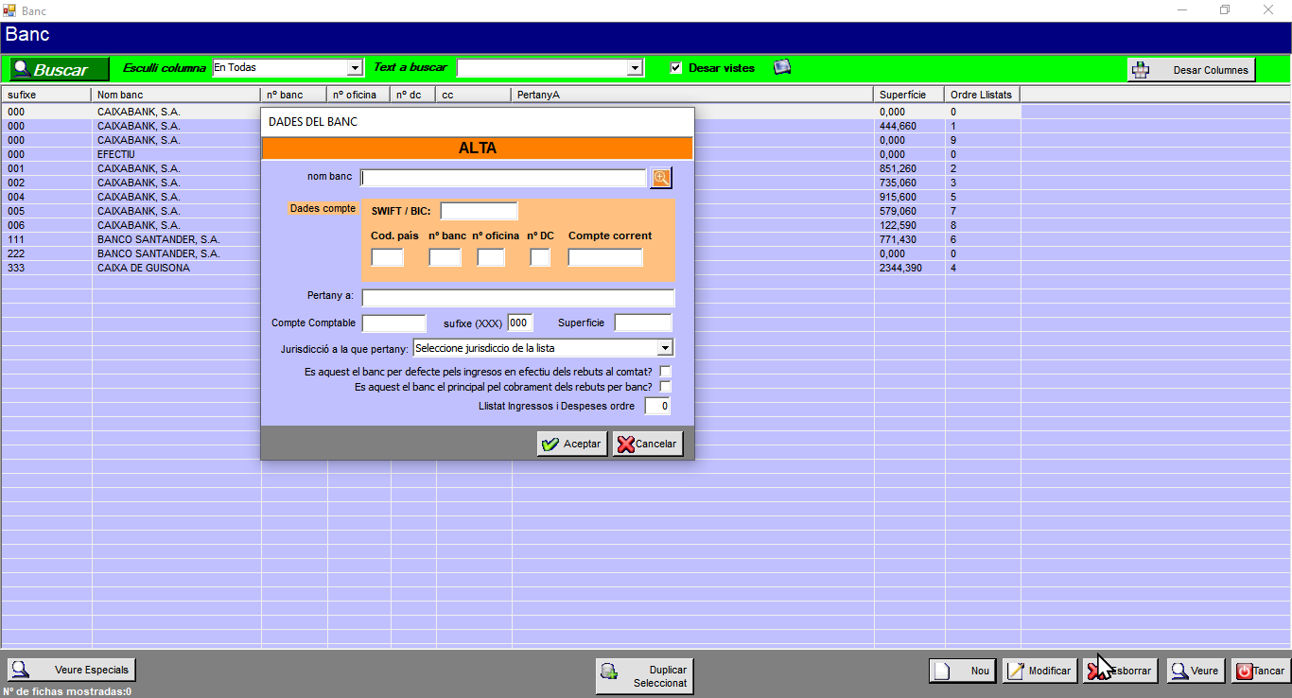Sort by the Nom banc column header

(175, 95)
